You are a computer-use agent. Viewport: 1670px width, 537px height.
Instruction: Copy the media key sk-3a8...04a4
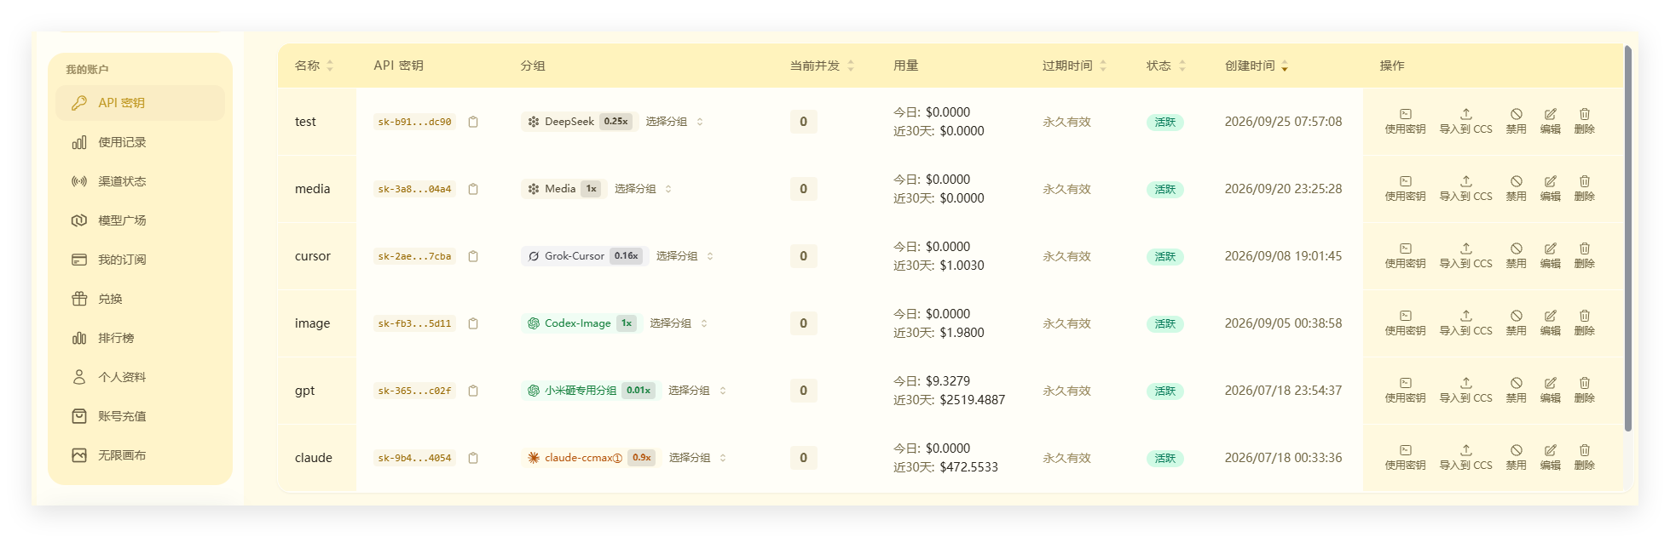[473, 189]
